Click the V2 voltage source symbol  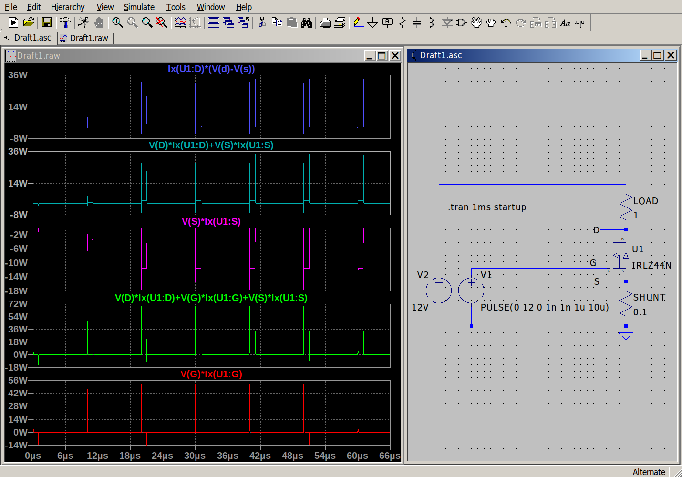coord(439,290)
